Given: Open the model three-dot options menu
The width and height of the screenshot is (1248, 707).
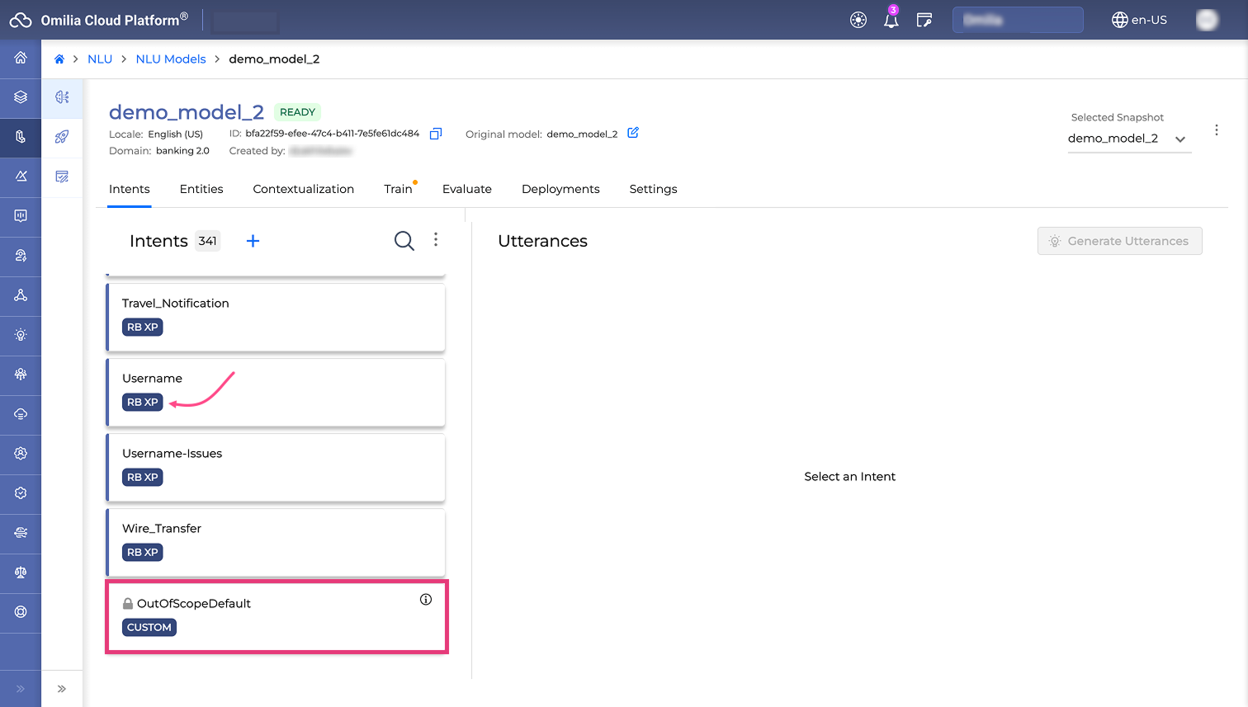Looking at the screenshot, I should click(1216, 130).
